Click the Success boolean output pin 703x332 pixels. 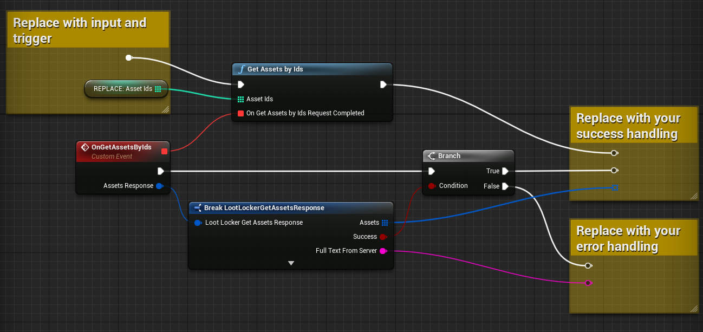pos(383,237)
